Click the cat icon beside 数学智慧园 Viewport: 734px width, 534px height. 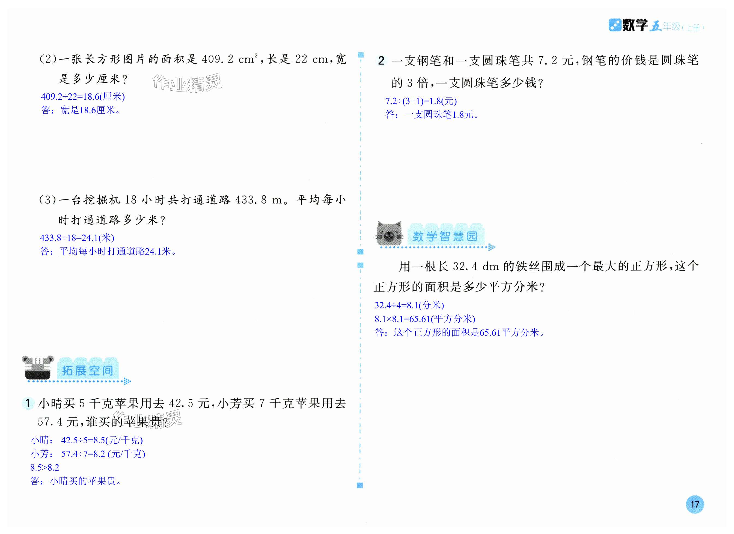[x=389, y=234]
